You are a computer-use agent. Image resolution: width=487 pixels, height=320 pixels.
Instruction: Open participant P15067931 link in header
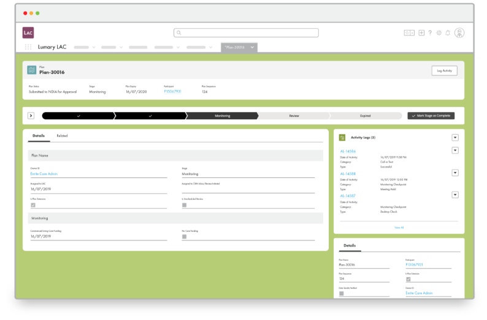[173, 91]
